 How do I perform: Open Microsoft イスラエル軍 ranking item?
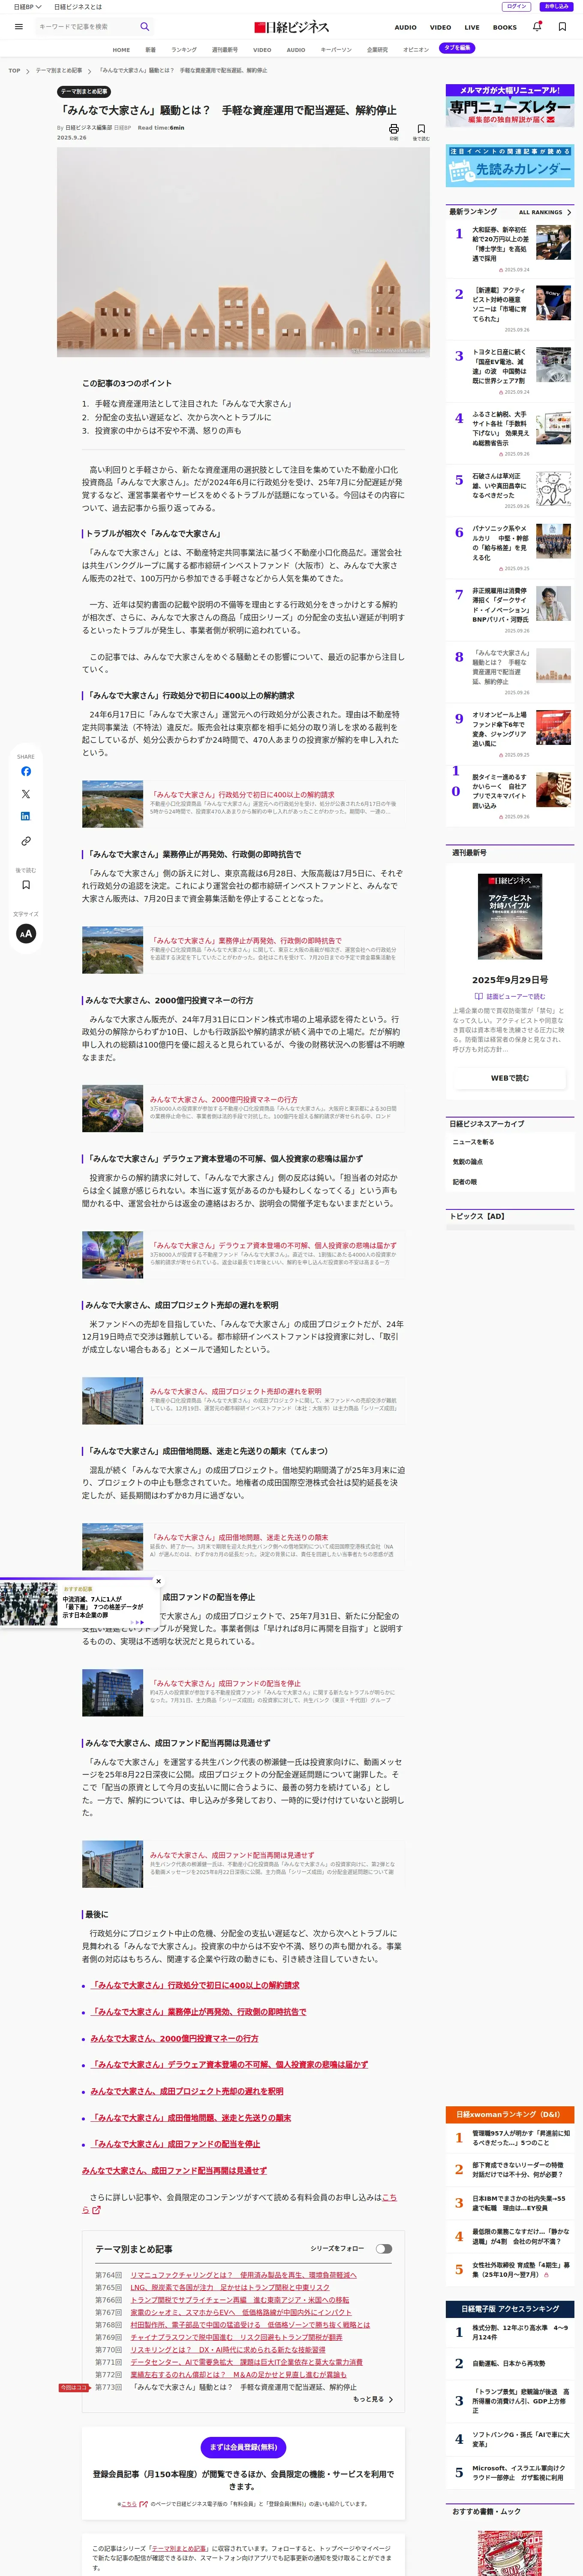click(x=510, y=2472)
